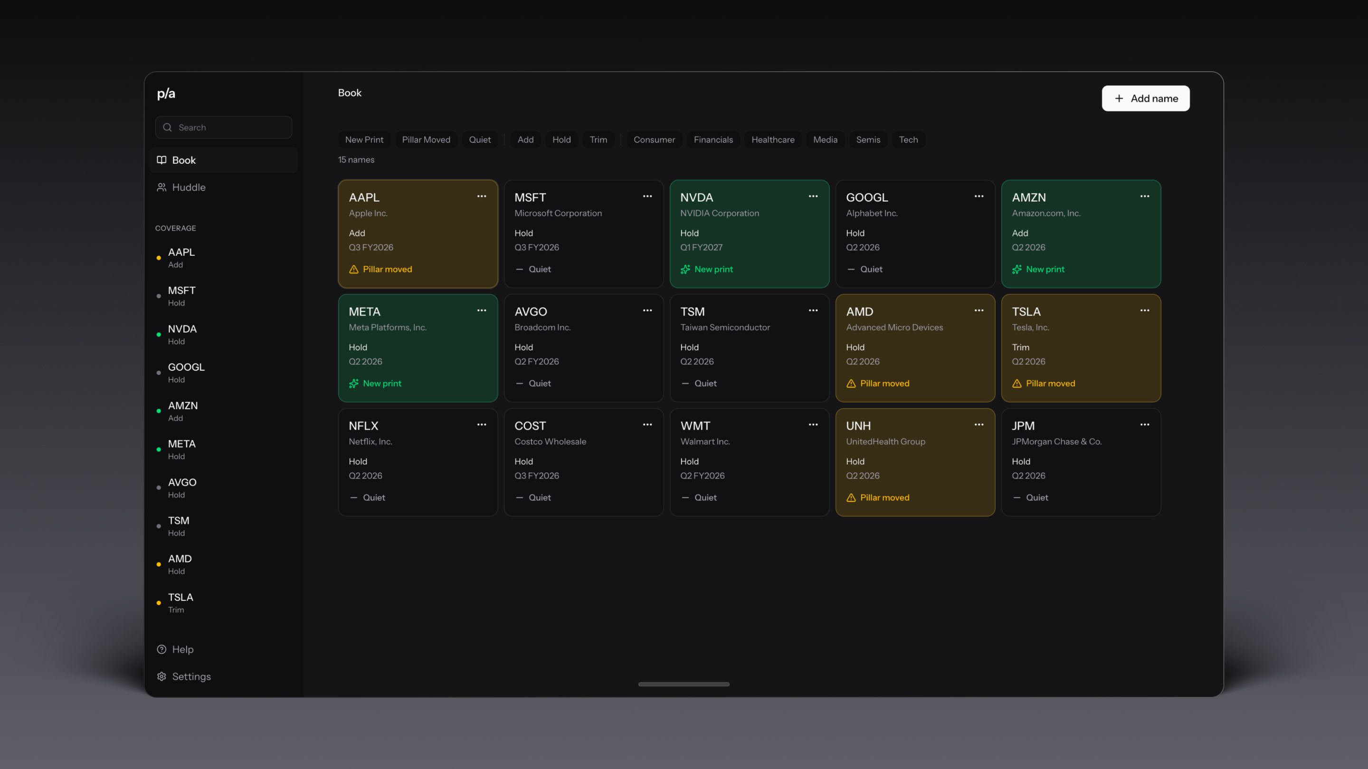Filter by the Semis sector chip
Screen dimensions: 1368x769
pos(868,140)
